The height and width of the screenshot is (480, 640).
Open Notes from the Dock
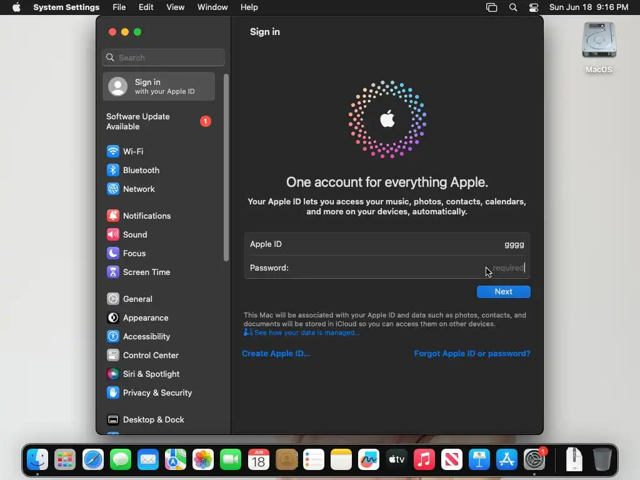pos(341,459)
